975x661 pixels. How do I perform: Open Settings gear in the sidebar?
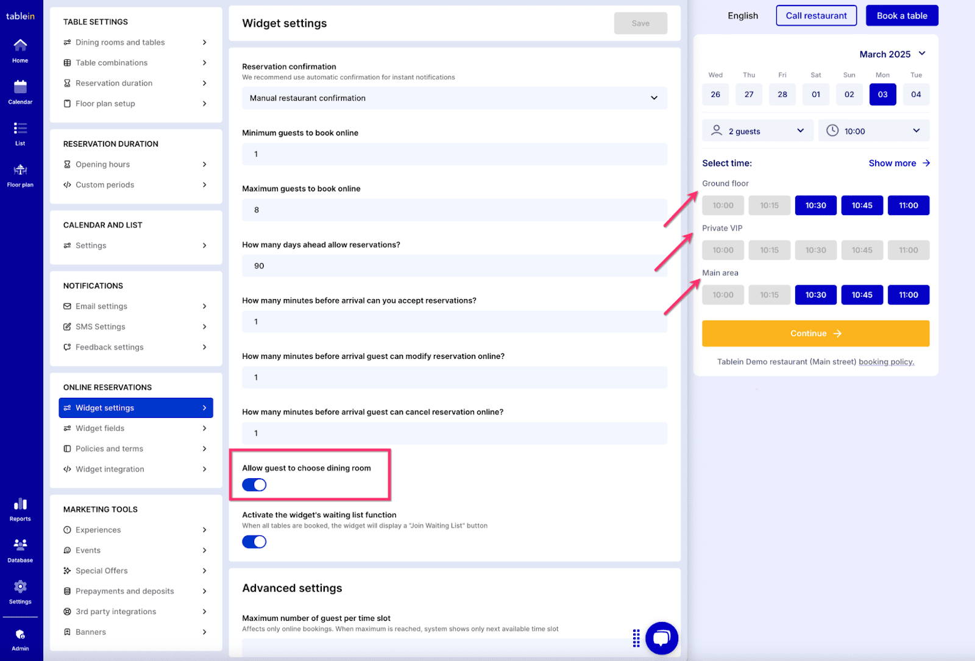click(x=20, y=592)
